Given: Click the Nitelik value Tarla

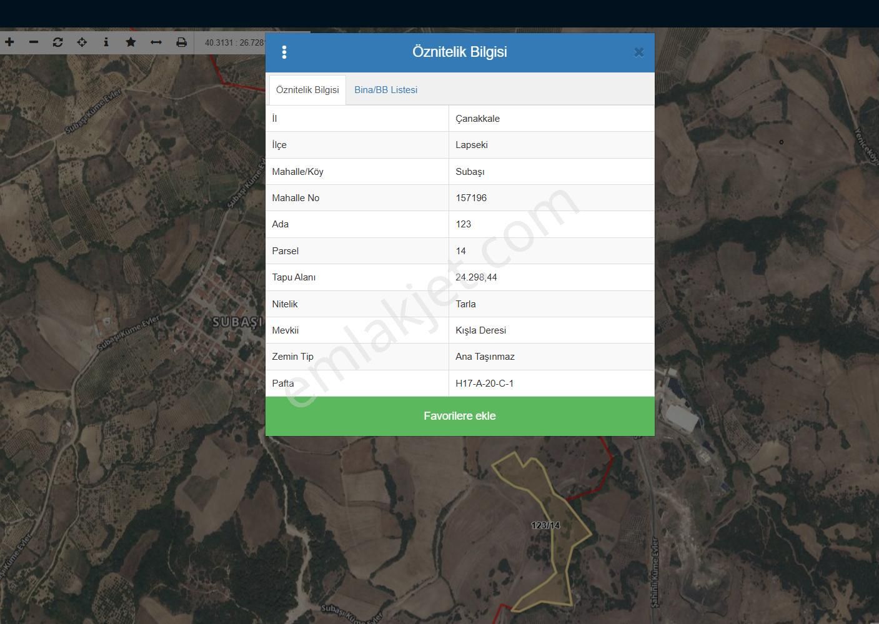Looking at the screenshot, I should click(465, 304).
